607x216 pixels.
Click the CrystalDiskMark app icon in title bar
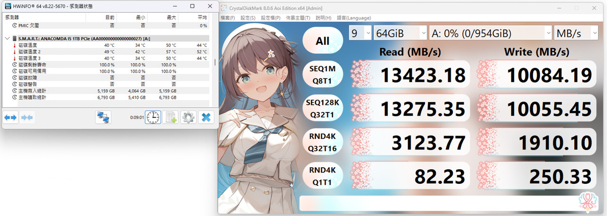point(224,8)
